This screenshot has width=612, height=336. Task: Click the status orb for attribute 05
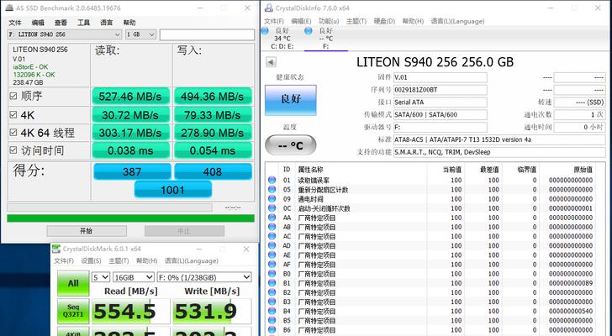pyautogui.click(x=272, y=190)
